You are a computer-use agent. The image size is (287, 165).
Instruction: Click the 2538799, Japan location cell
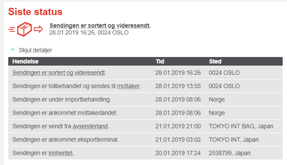point(229,153)
